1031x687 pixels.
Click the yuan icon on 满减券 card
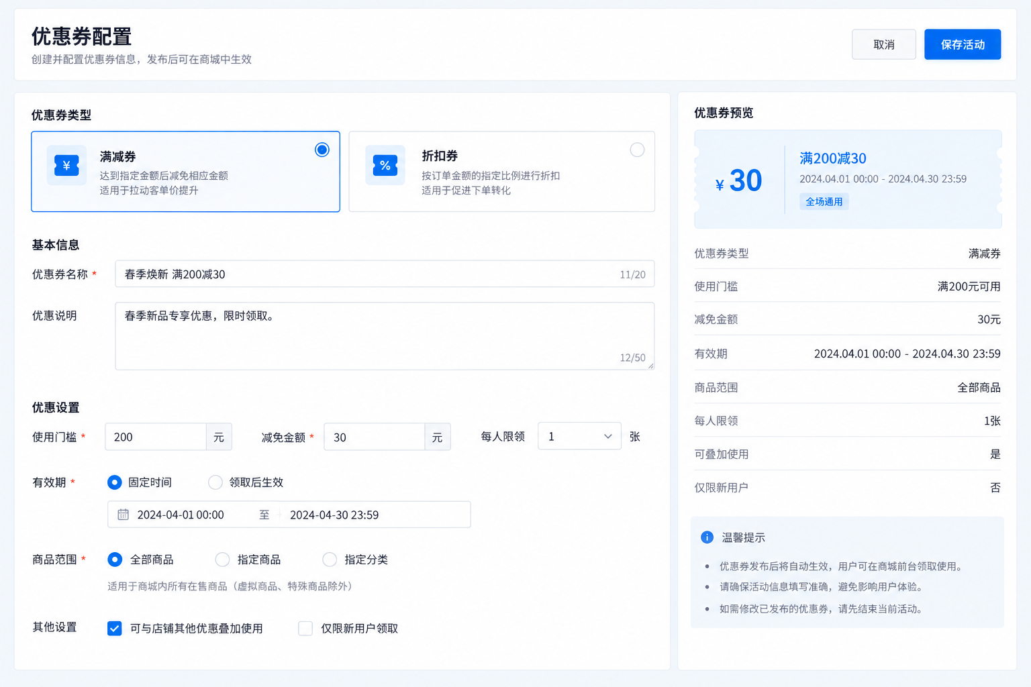point(66,165)
